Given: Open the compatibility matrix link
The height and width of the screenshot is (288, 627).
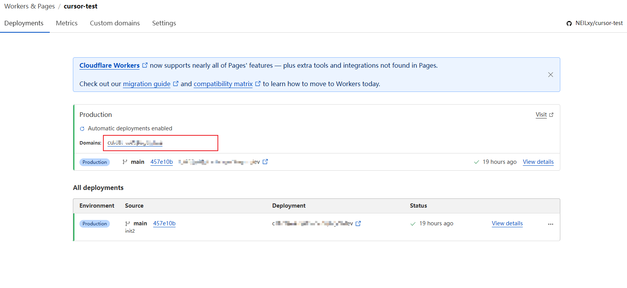Looking at the screenshot, I should tap(223, 84).
